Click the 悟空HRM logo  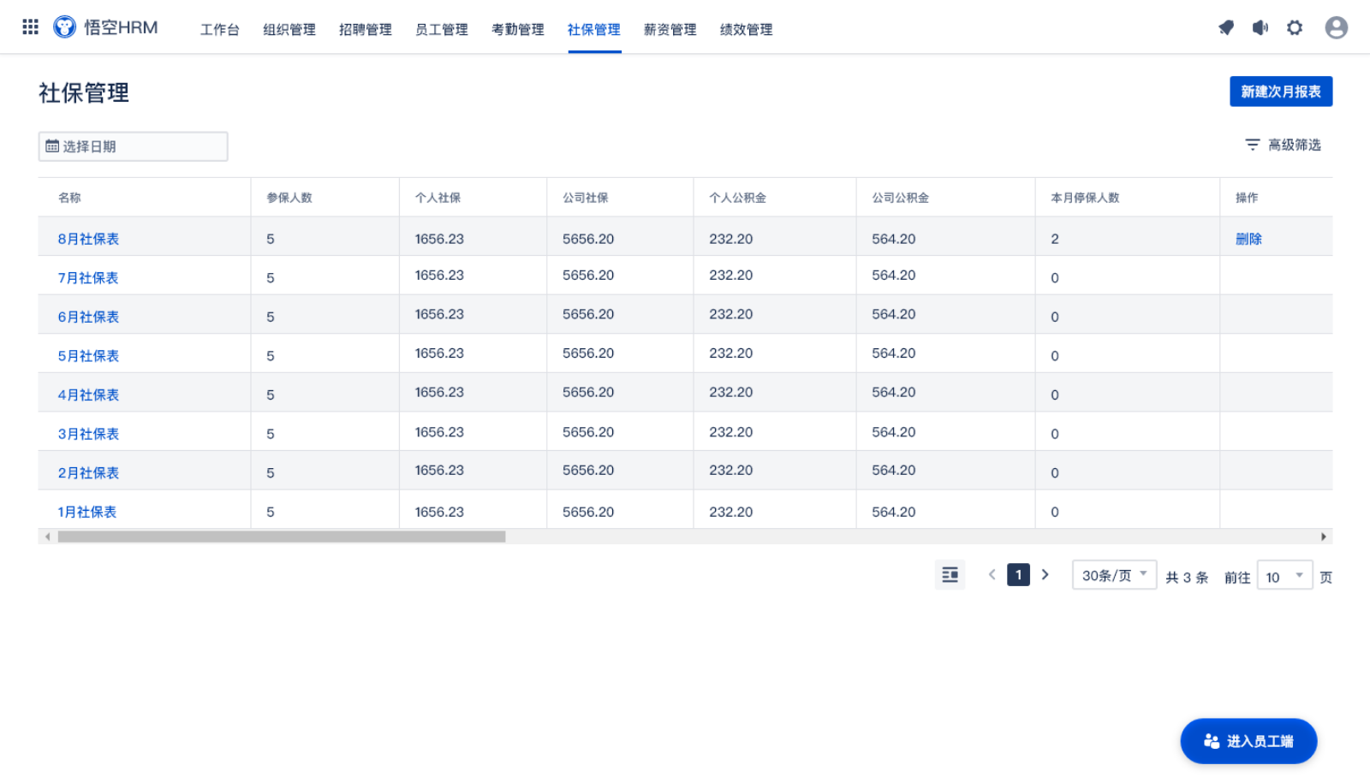(x=105, y=27)
